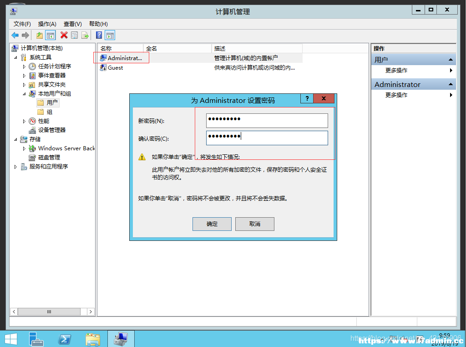Select 存储 storage node
The height and width of the screenshot is (347, 466).
pos(30,139)
